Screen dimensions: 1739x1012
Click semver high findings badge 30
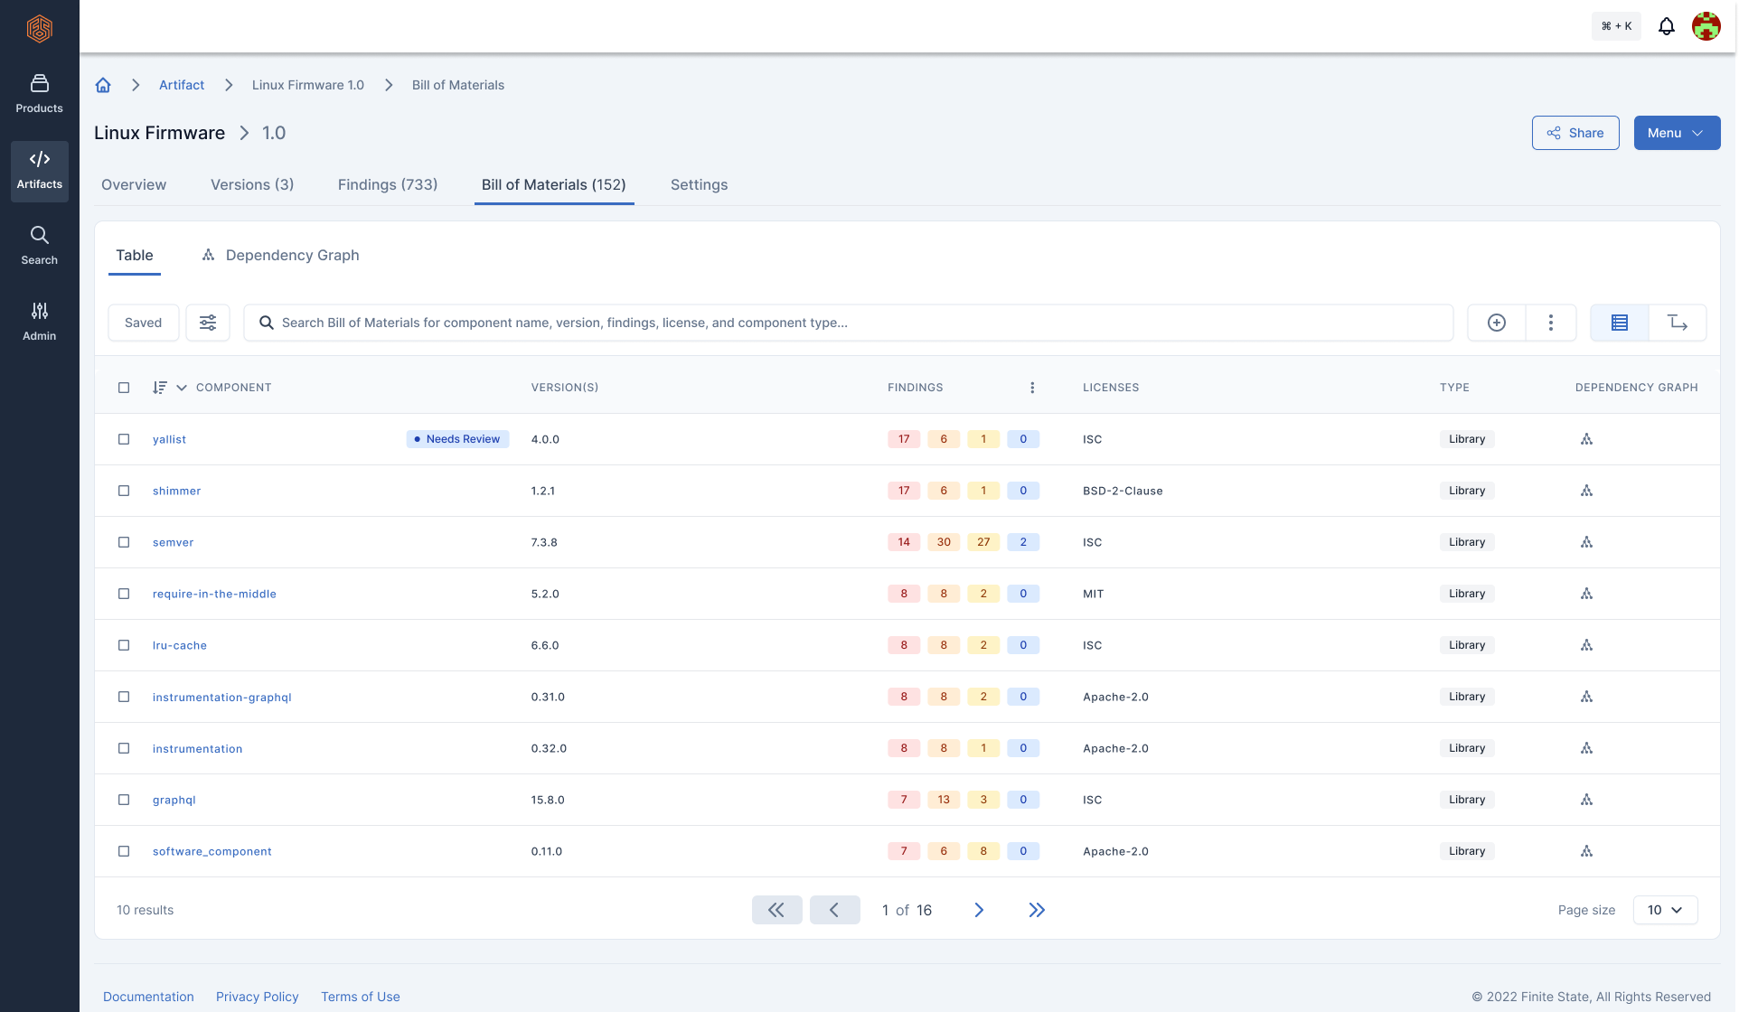coord(944,542)
